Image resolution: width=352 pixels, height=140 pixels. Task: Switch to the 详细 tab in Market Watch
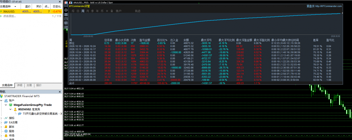pos(20,85)
